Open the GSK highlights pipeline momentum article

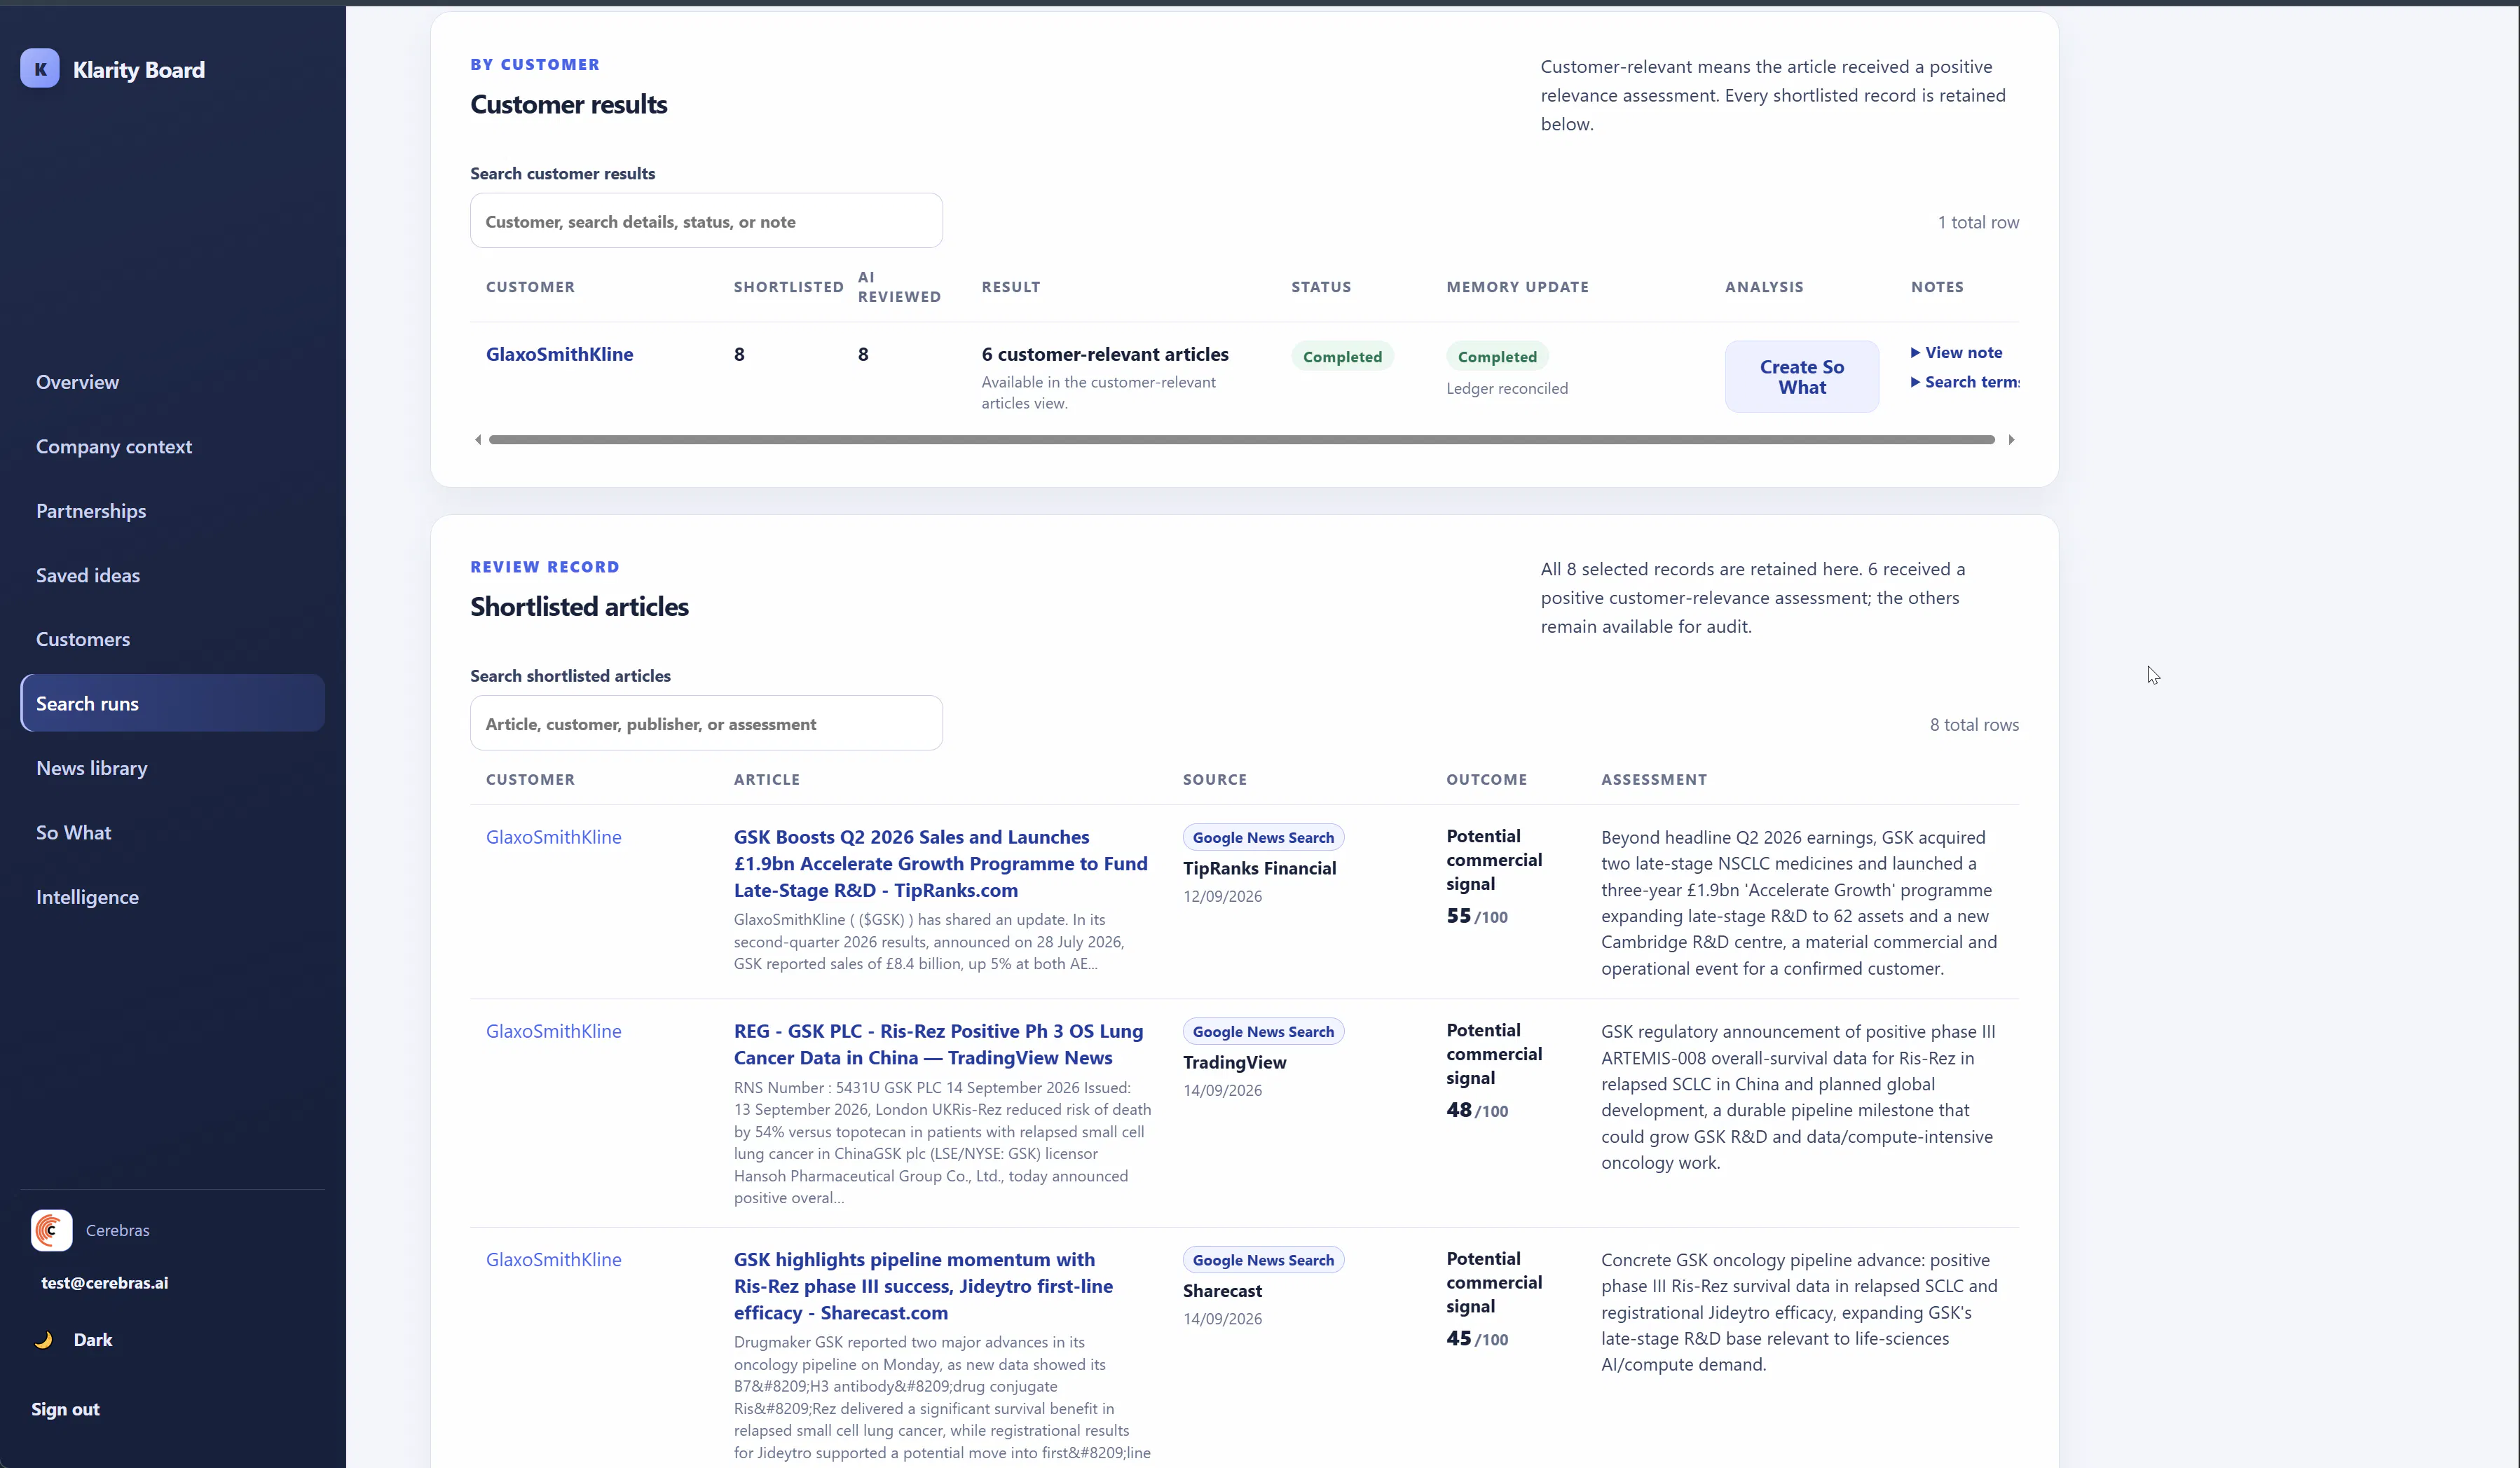point(923,1286)
